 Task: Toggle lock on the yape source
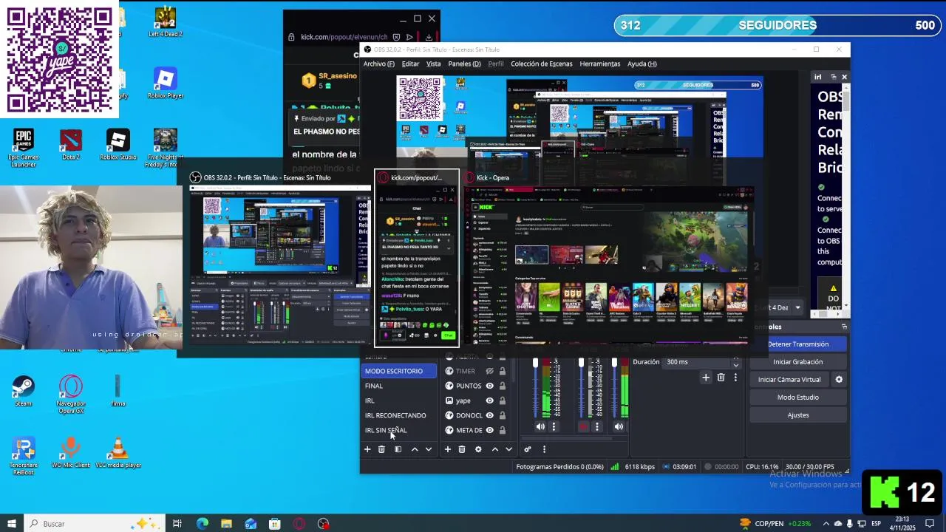pyautogui.click(x=503, y=400)
